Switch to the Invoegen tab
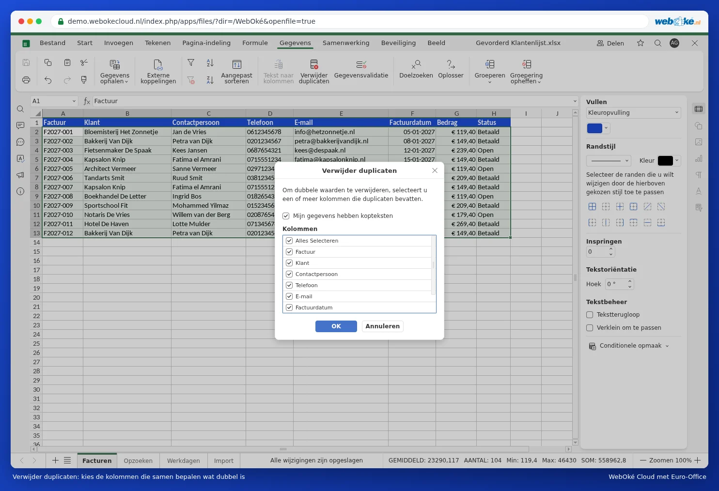The height and width of the screenshot is (491, 719). pyautogui.click(x=119, y=43)
